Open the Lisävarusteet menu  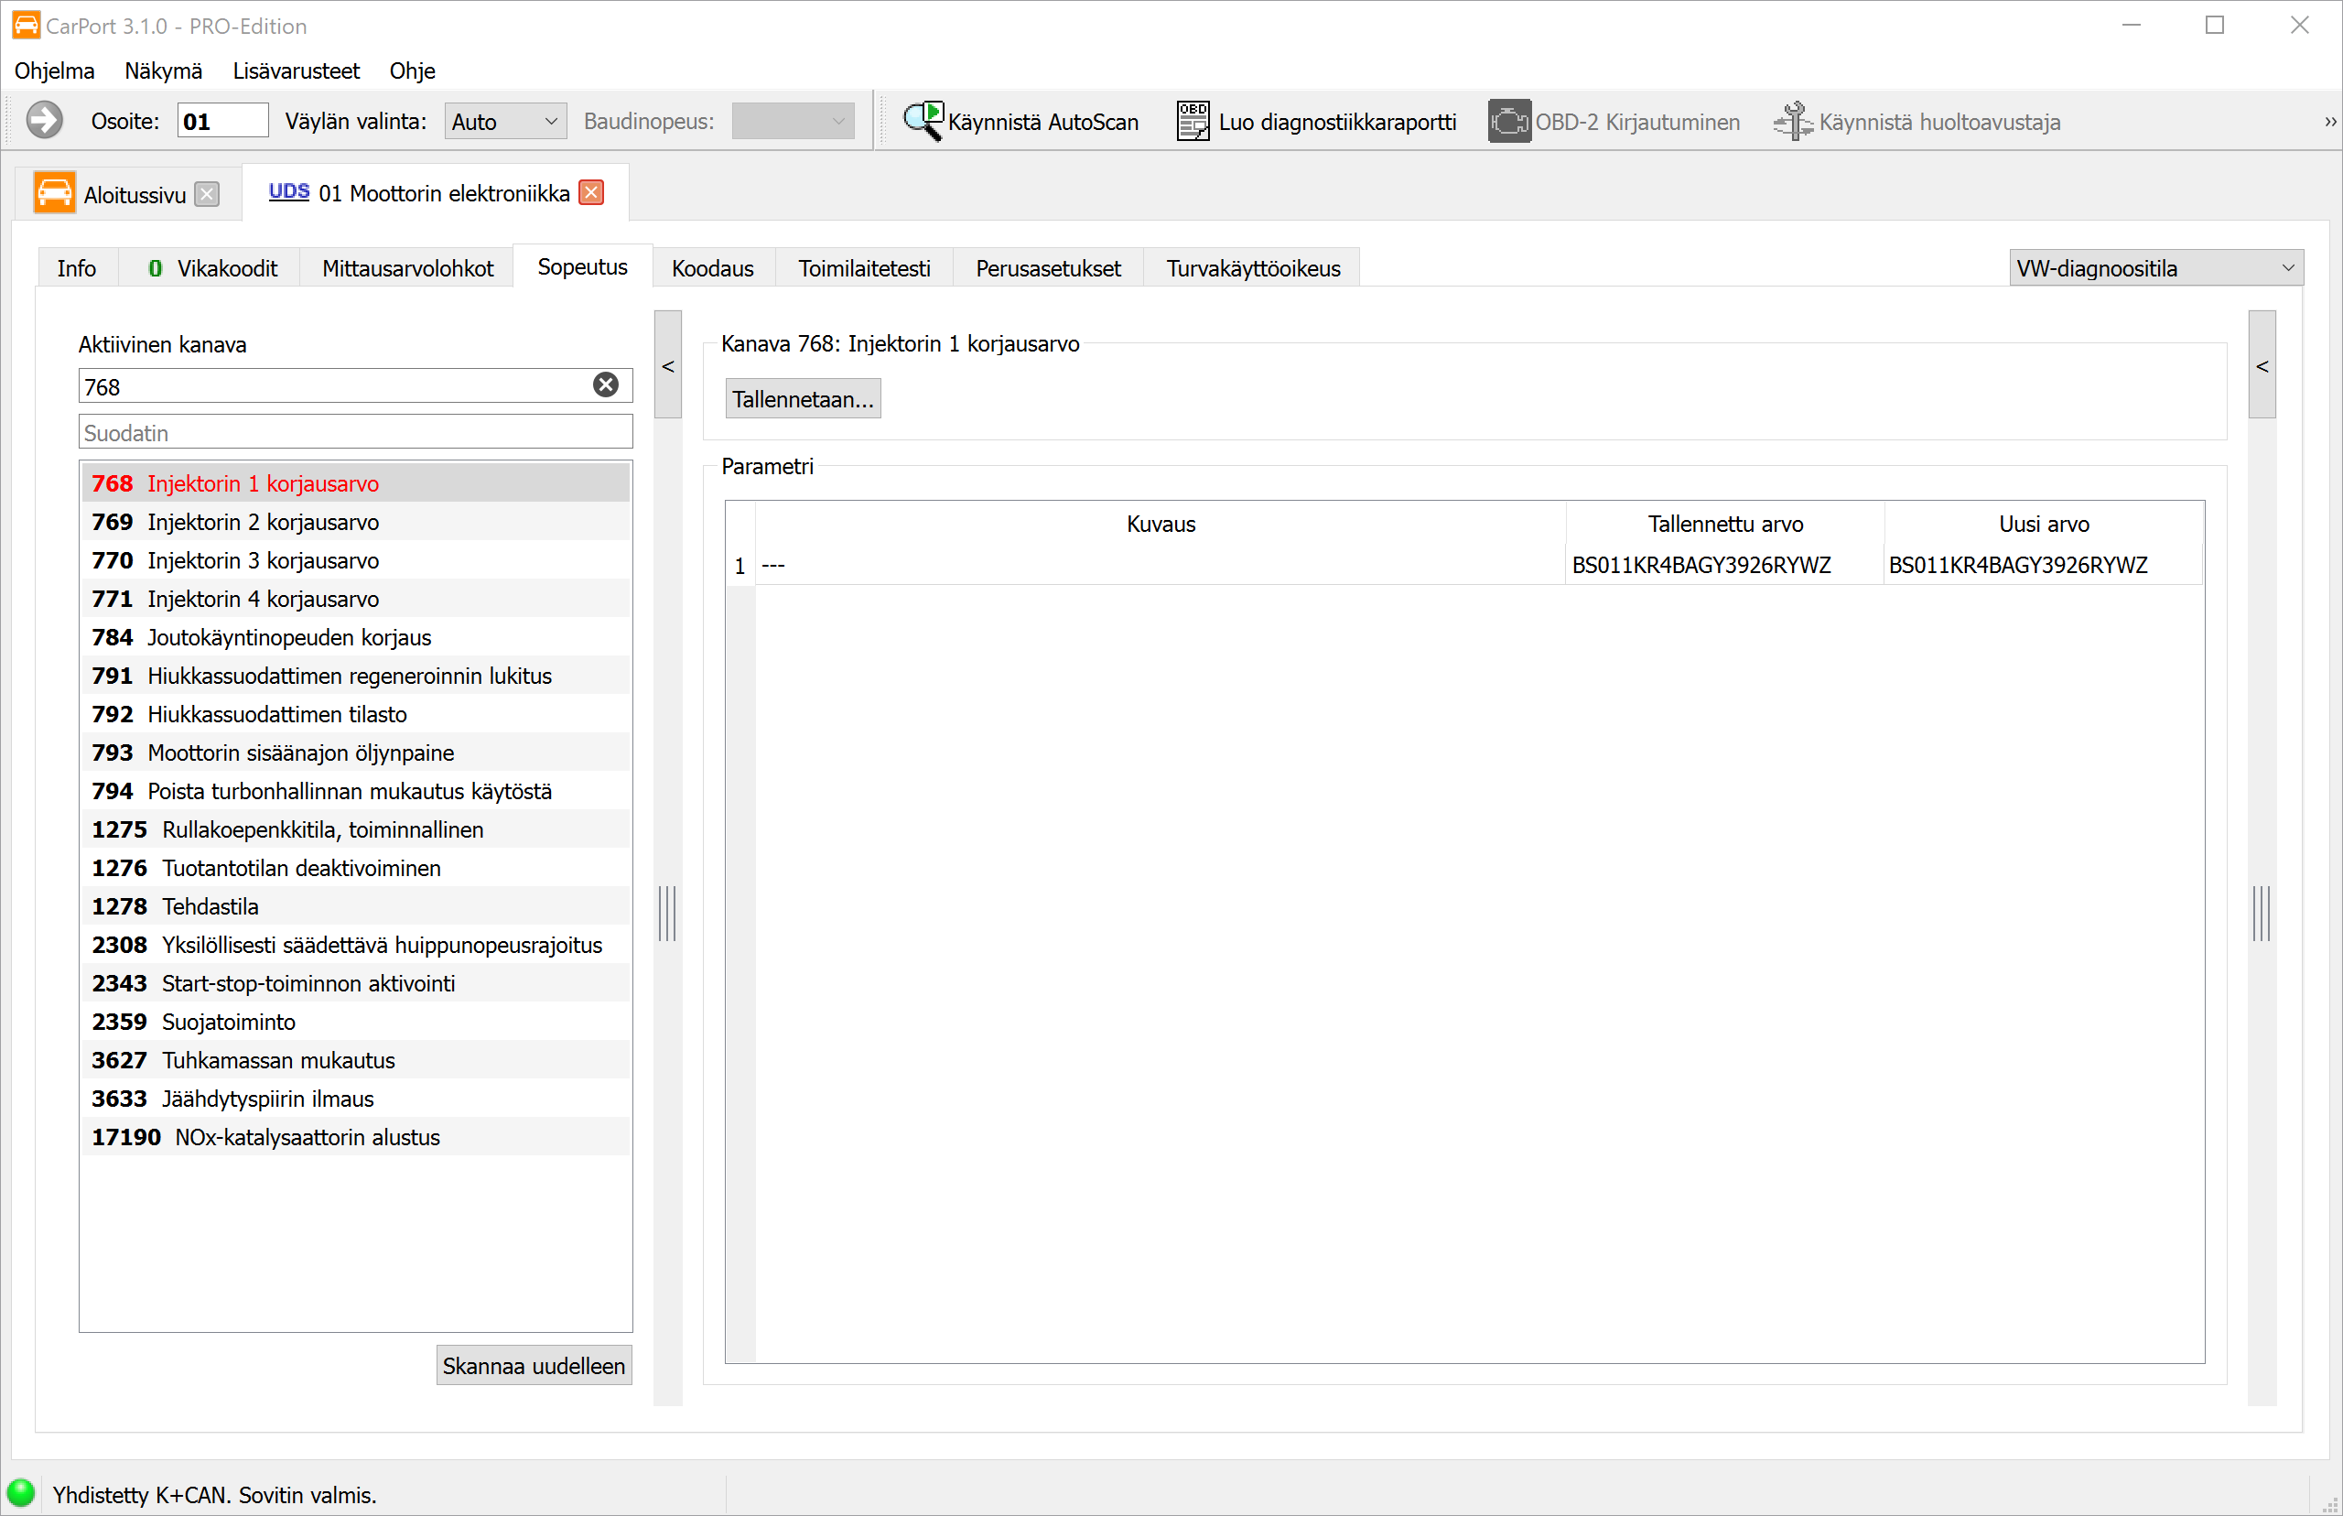tap(297, 70)
